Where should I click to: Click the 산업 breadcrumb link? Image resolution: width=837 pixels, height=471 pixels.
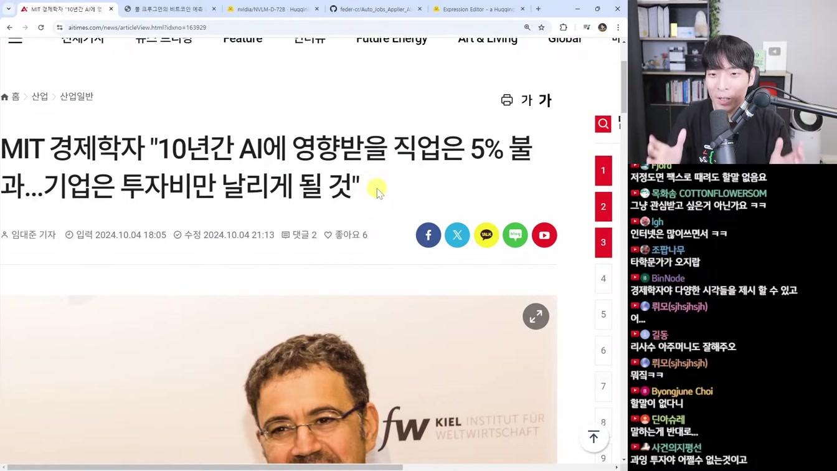click(x=40, y=97)
